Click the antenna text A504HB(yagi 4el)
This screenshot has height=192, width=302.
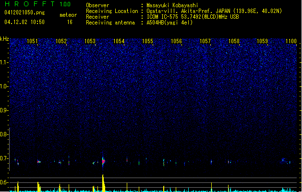[x=169, y=23]
